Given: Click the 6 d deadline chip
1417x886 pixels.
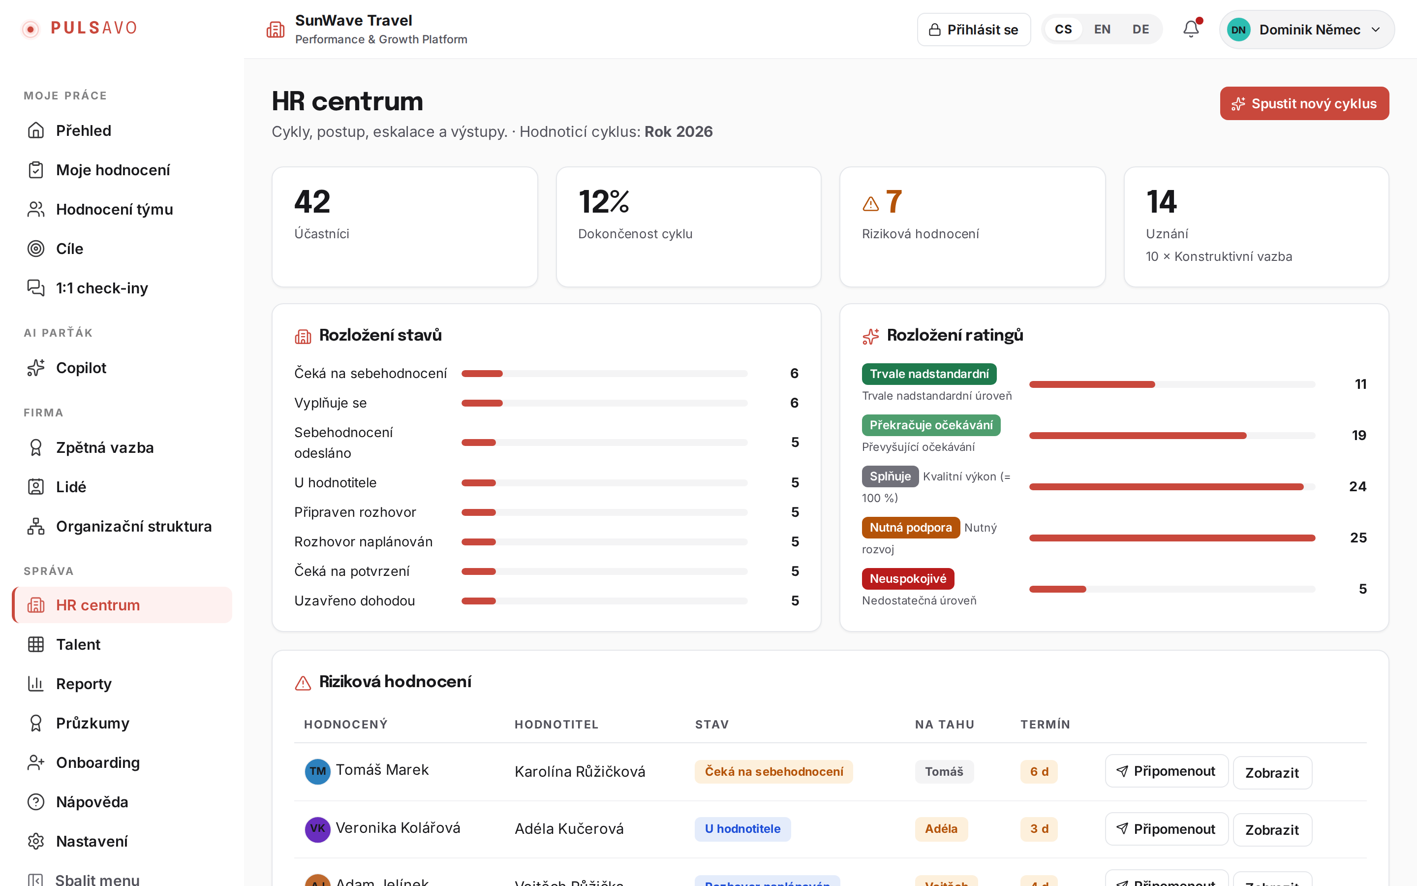Looking at the screenshot, I should coord(1039,771).
